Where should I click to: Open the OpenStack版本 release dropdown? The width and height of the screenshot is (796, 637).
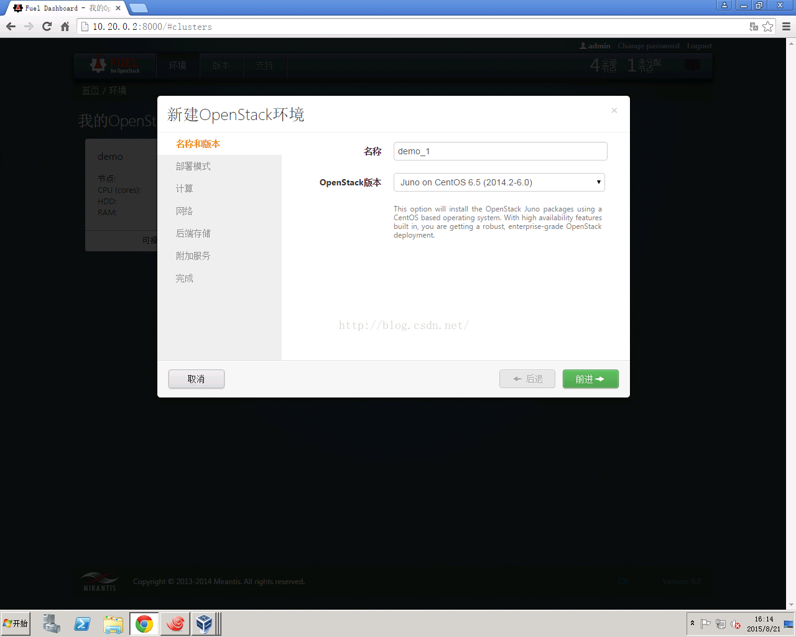coord(499,182)
